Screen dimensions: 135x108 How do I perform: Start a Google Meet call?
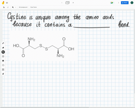point(112,3)
